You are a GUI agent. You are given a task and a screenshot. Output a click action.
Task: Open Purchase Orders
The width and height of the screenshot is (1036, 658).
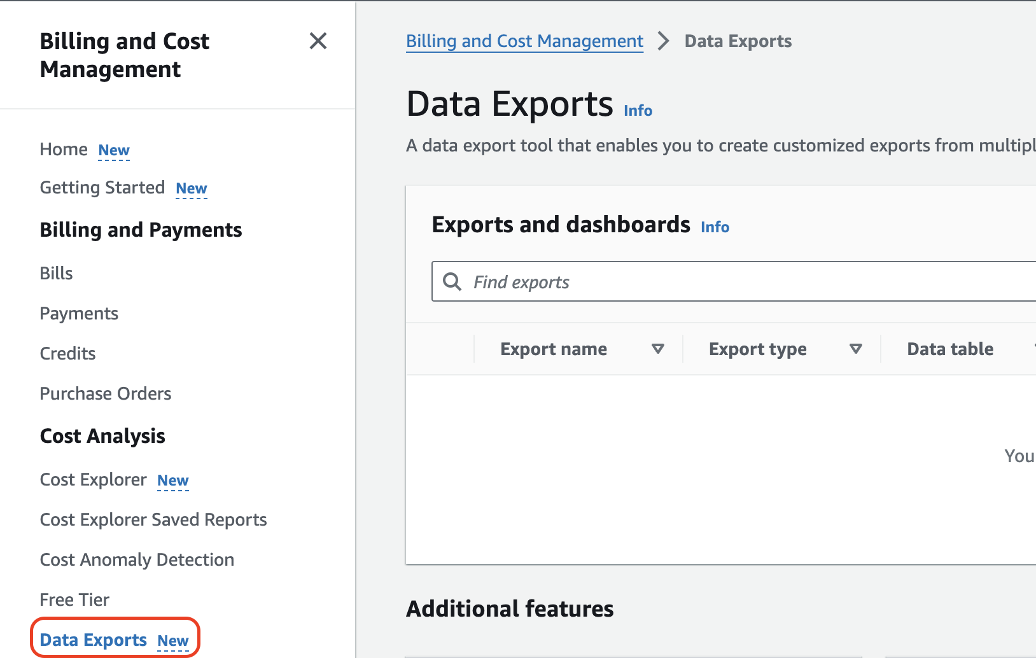pos(106,393)
